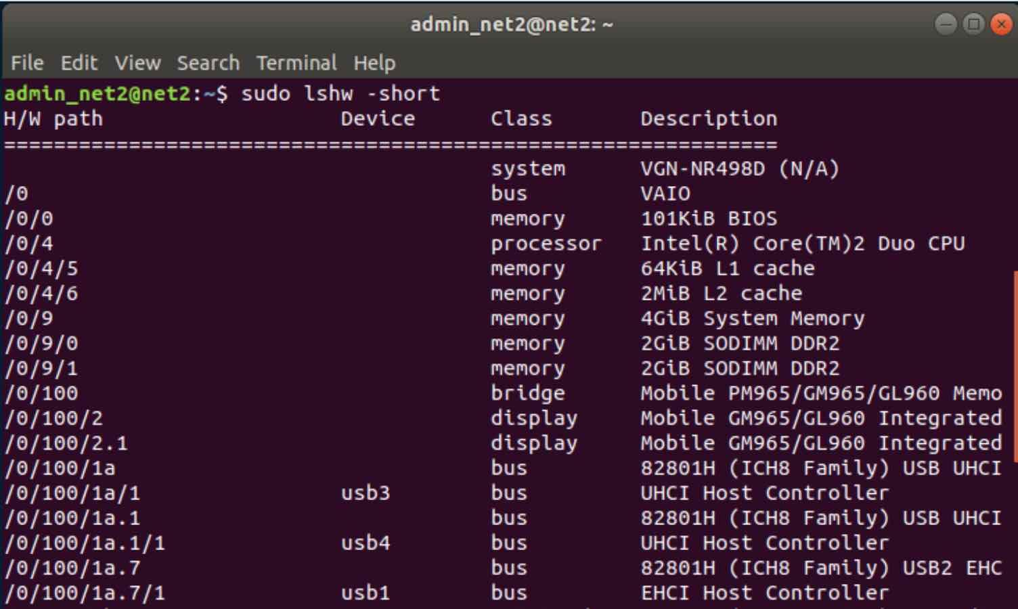Click '101KiB BIOS' memory entry
This screenshot has height=609, width=1018.
(709, 219)
